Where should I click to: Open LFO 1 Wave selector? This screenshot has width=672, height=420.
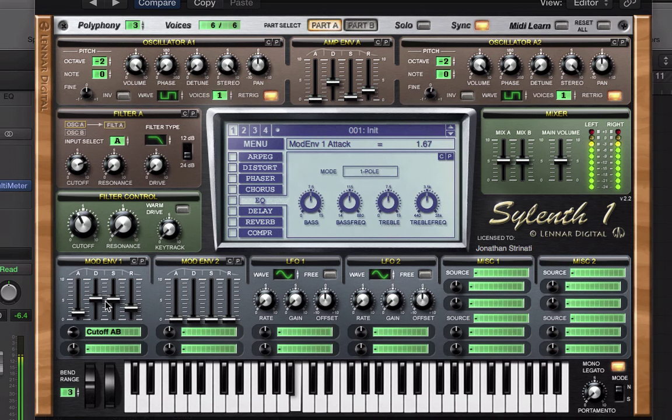[x=284, y=274]
